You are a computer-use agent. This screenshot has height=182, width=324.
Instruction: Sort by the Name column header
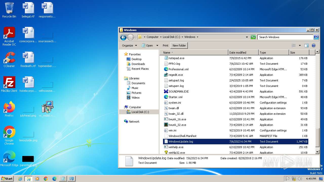tap(194, 53)
